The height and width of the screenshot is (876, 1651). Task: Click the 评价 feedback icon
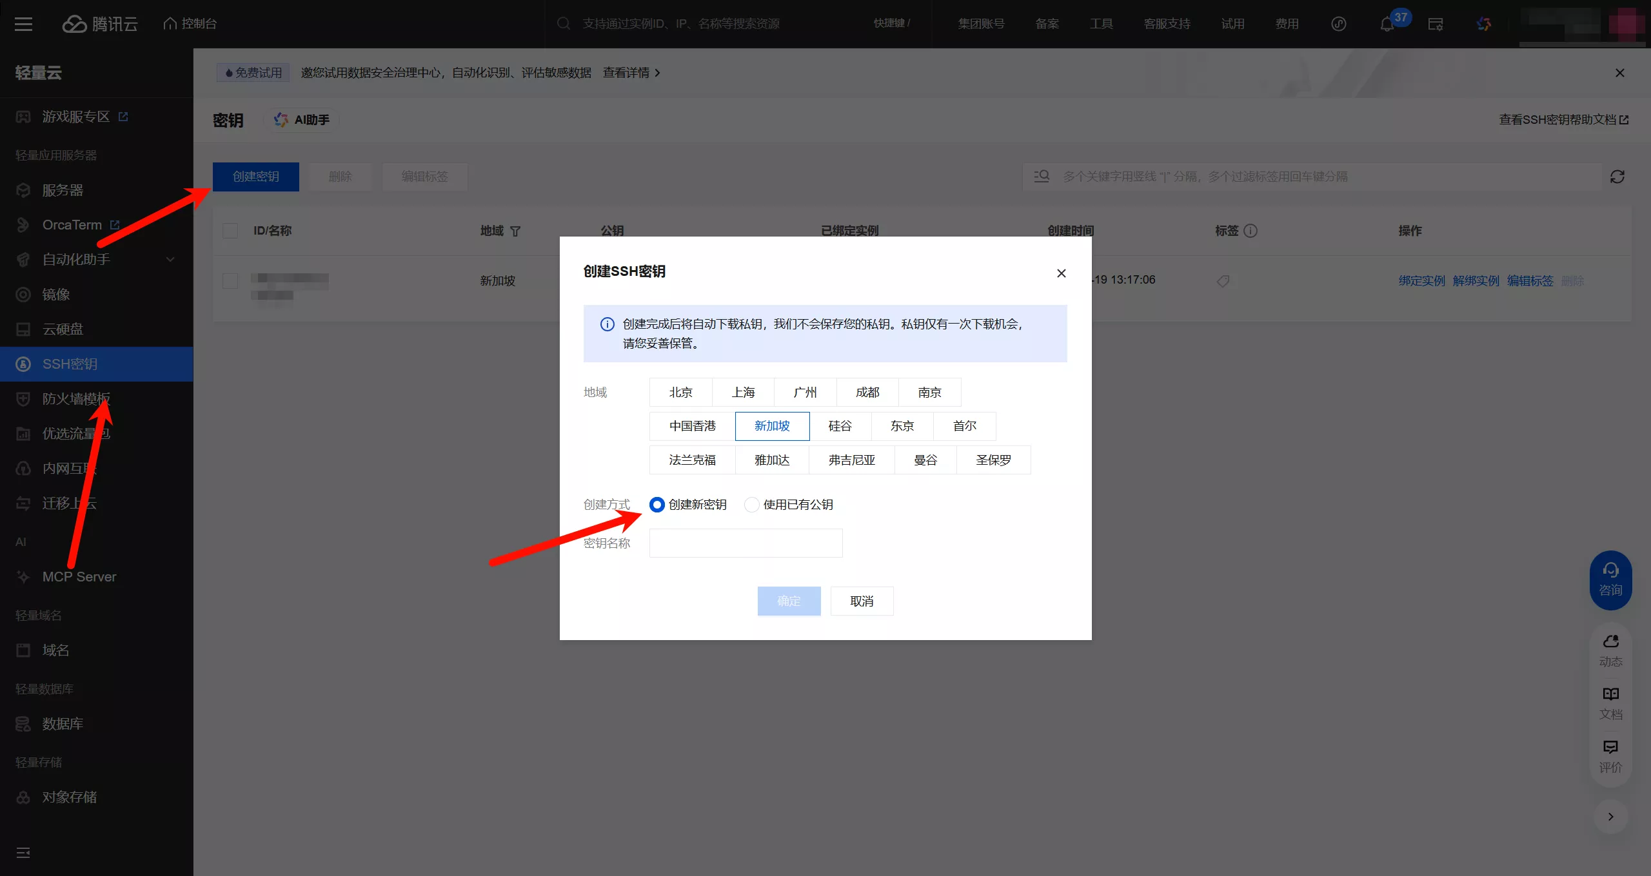pos(1610,747)
